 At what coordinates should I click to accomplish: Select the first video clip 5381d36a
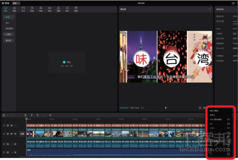click(31, 134)
